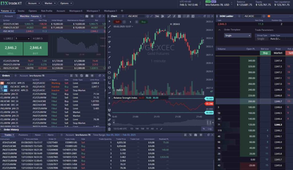Click the green 2,846.4 BUY button
Screen dimensions: 293x170
pos(35,49)
